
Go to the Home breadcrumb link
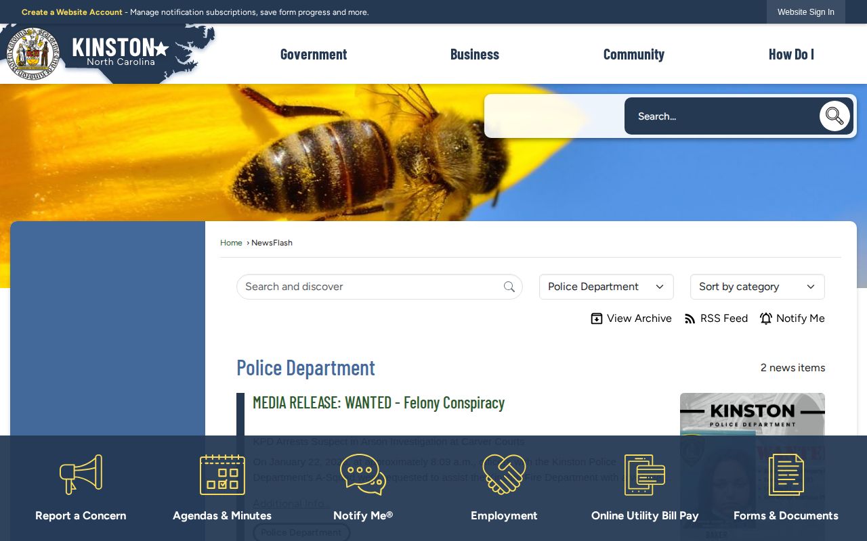click(x=231, y=243)
